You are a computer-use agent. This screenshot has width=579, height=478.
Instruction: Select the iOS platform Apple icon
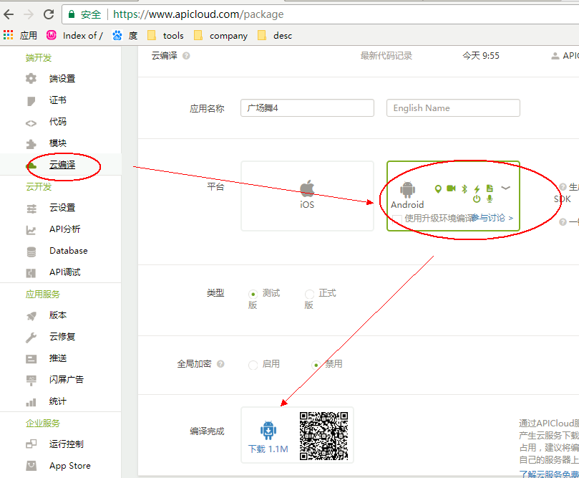click(307, 189)
